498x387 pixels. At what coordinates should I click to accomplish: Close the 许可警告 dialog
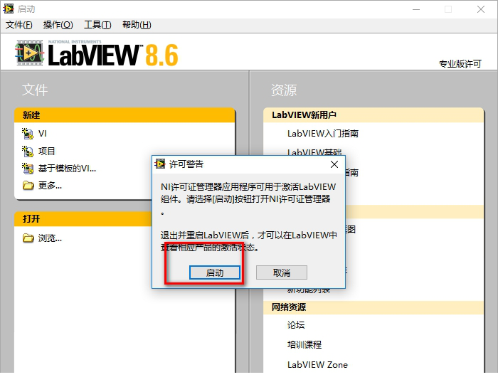tap(334, 164)
